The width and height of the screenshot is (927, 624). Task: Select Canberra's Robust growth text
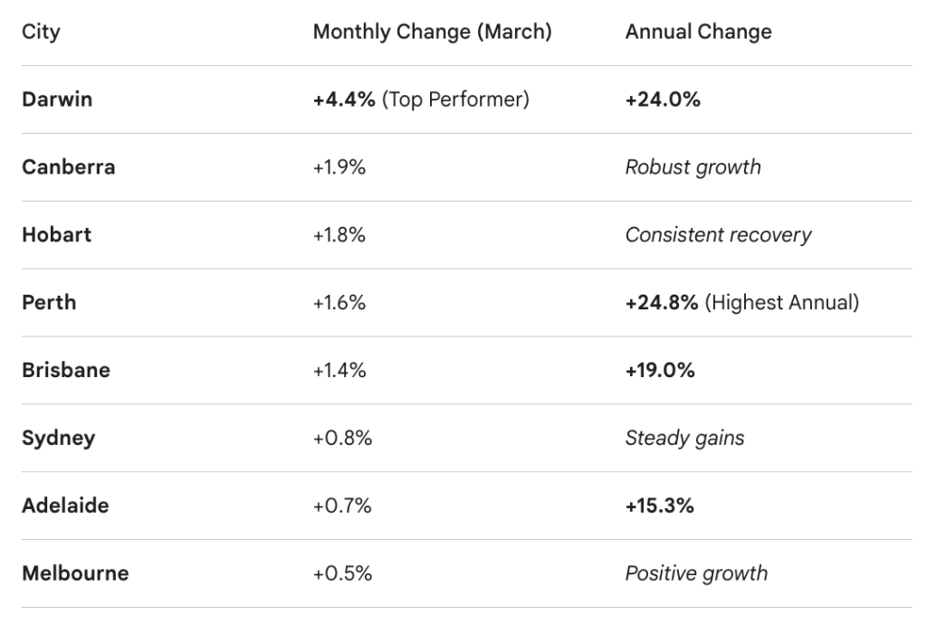(693, 167)
